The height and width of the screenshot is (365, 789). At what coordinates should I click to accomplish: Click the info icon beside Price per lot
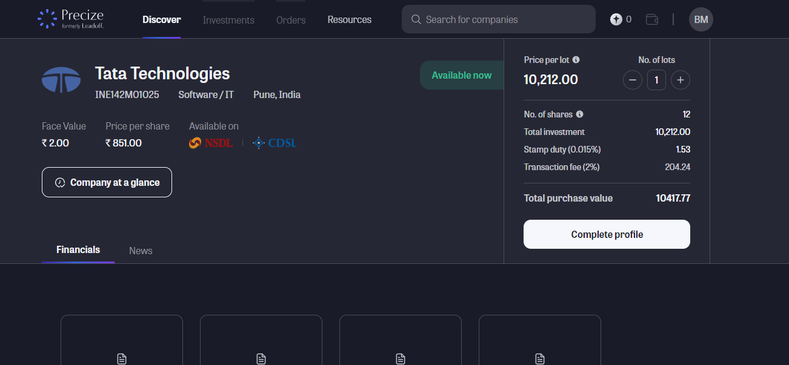coord(576,60)
